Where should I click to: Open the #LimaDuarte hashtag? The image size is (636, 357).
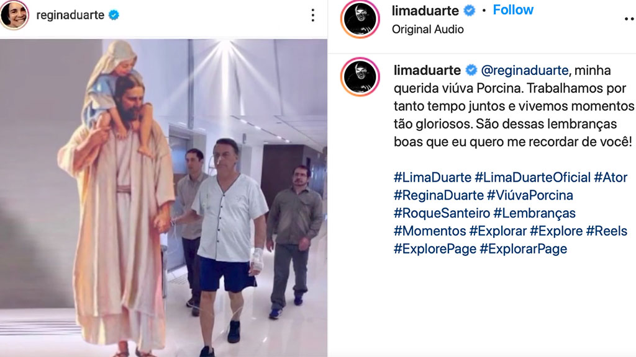point(432,177)
